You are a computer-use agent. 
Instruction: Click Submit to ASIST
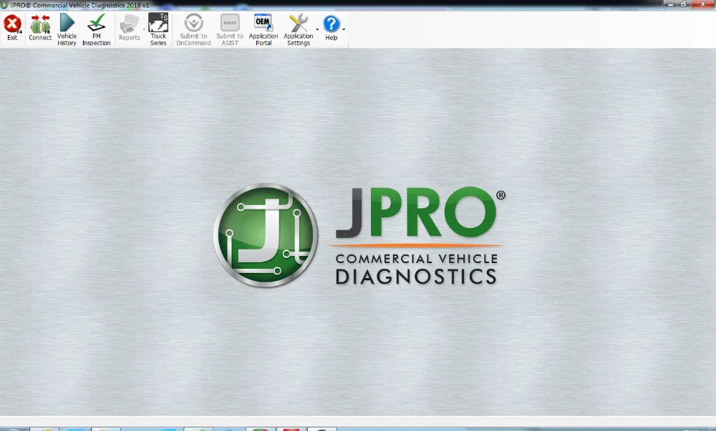[230, 29]
